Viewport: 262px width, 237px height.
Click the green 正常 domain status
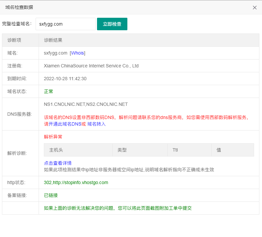pos(49,91)
